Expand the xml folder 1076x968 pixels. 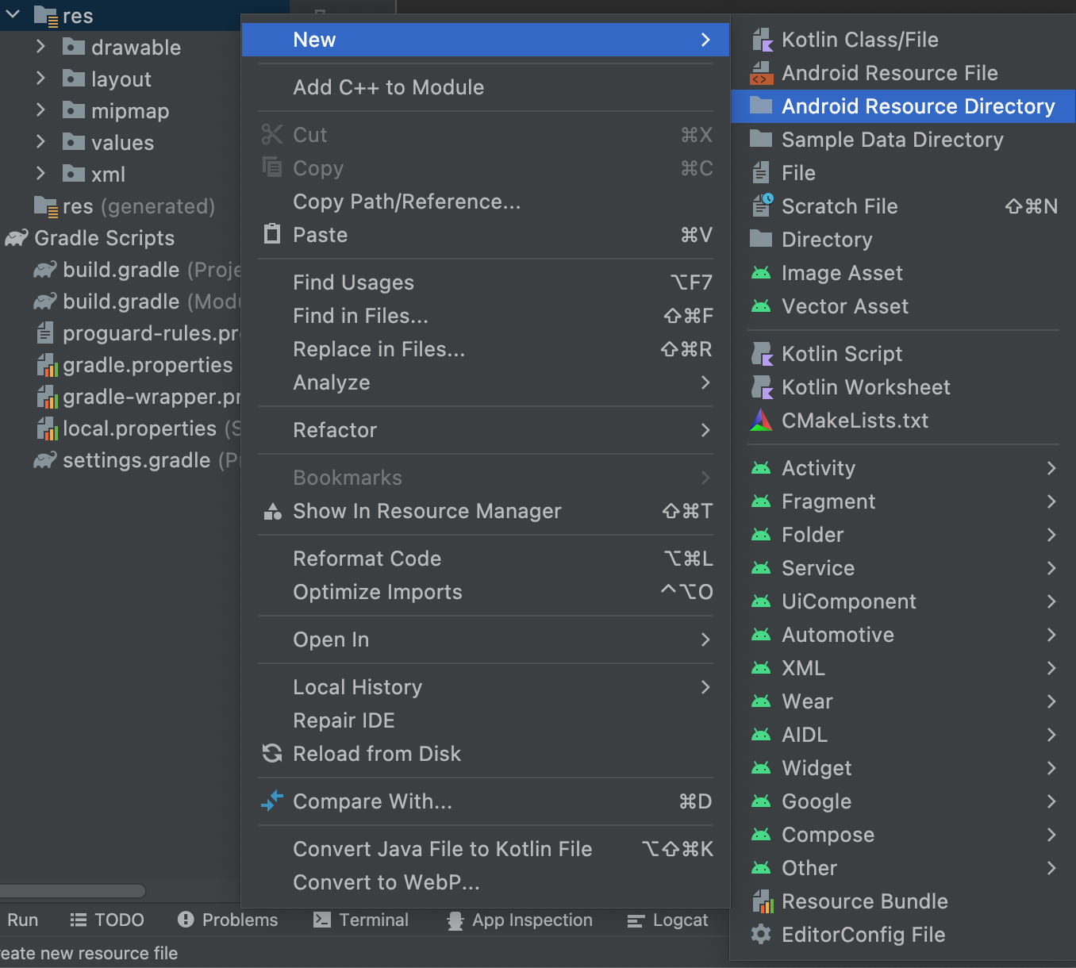(40, 174)
